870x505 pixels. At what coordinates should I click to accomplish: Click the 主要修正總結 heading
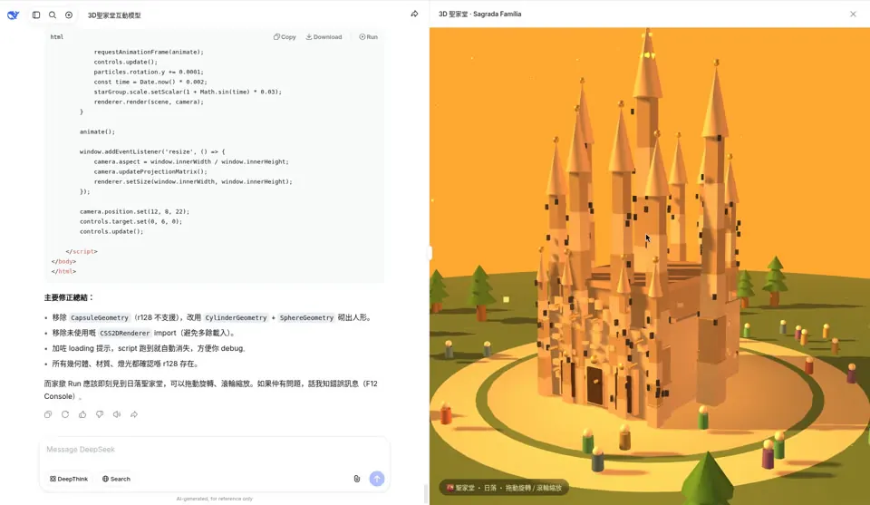click(x=69, y=298)
